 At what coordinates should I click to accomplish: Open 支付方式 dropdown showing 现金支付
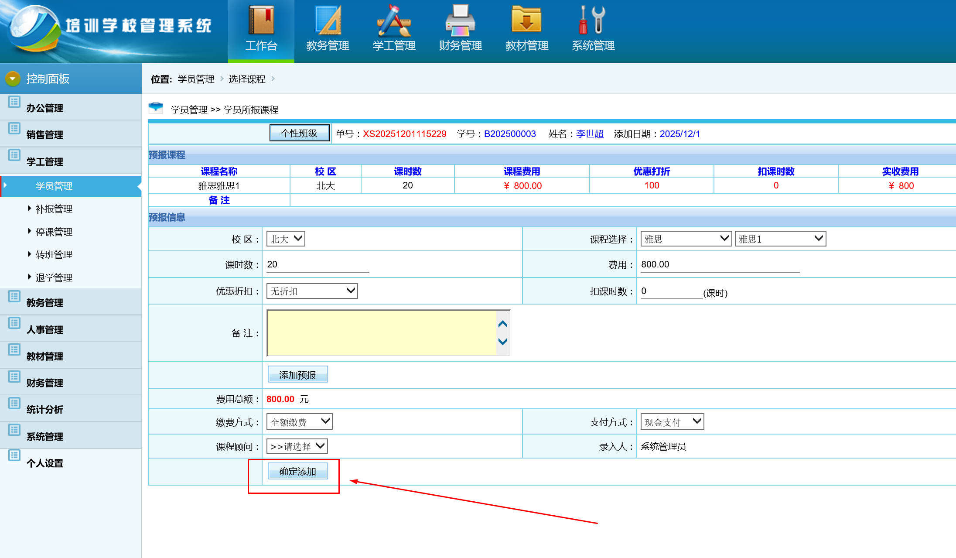(x=672, y=422)
